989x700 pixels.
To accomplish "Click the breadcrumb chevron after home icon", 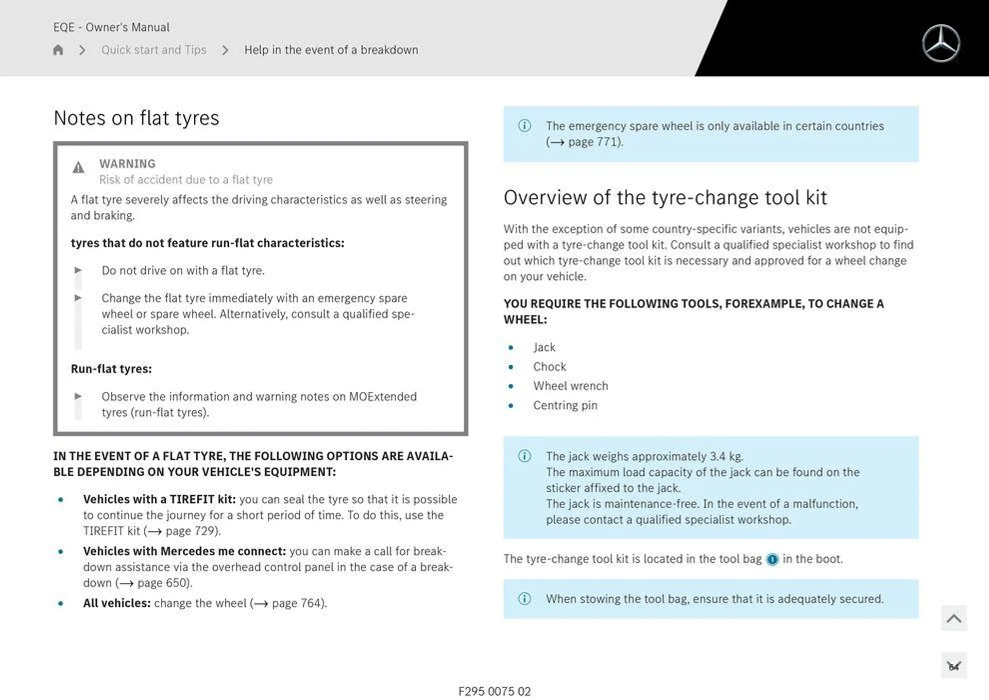I will (x=82, y=49).
